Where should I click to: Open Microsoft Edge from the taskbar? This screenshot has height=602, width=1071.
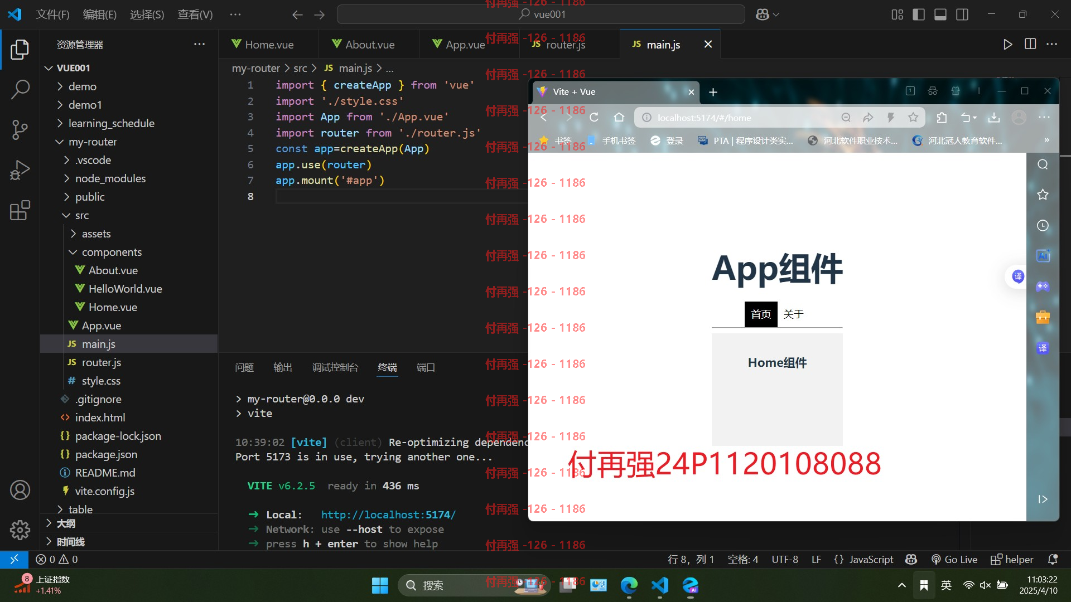tap(629, 585)
